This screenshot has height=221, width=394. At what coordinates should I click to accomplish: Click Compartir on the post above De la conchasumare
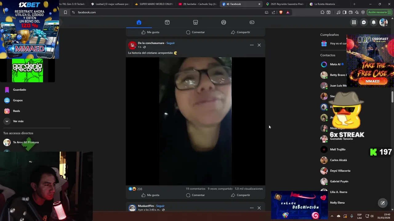(x=240, y=32)
